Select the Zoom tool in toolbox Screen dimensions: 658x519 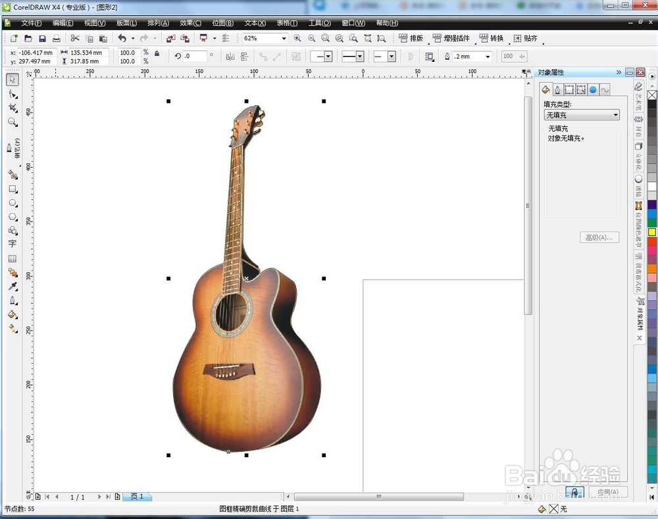coord(13,122)
